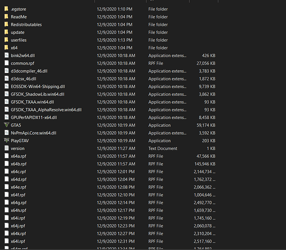Select the update folder name
This screenshot has height=250, width=286.
click(x=18, y=32)
